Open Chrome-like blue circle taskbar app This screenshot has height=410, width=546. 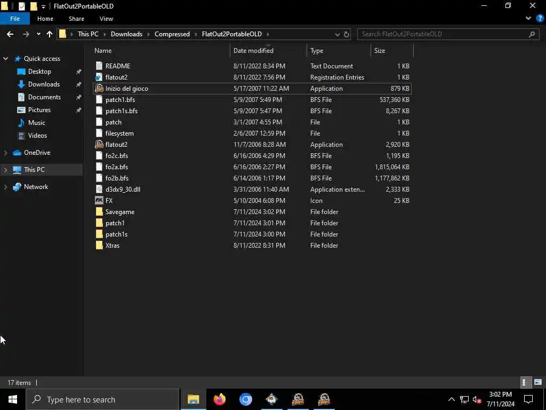245,399
